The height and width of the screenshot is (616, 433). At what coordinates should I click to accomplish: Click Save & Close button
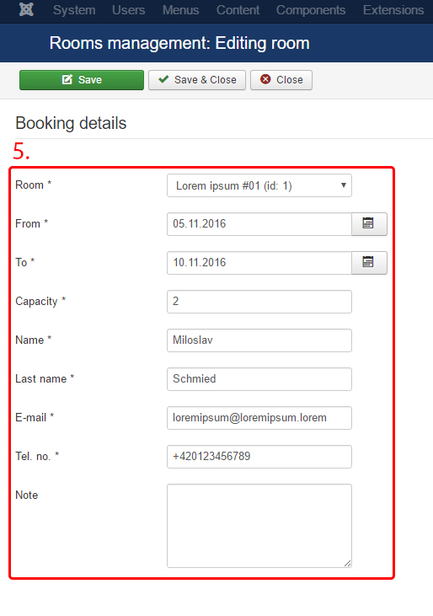click(197, 80)
